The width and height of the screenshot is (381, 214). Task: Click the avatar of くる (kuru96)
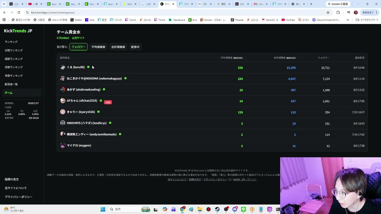pos(63,67)
